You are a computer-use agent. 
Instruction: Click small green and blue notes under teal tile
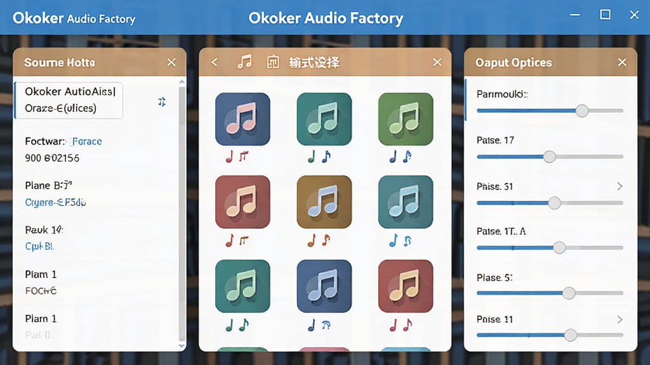pyautogui.click(x=319, y=157)
